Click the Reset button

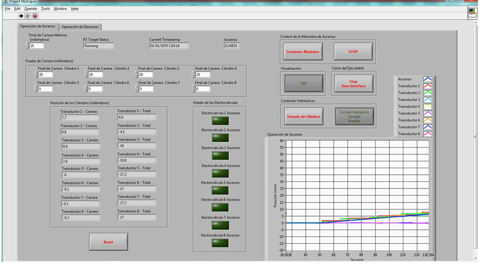tap(108, 242)
